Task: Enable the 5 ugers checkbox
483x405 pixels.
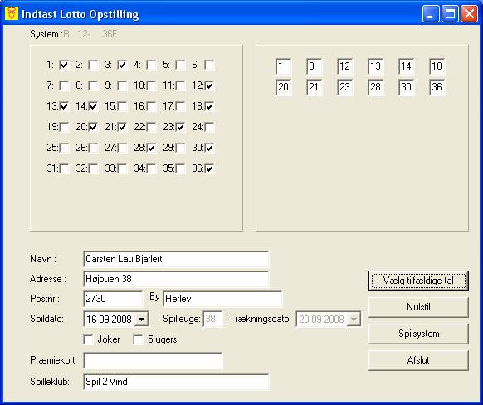Action: [x=138, y=339]
